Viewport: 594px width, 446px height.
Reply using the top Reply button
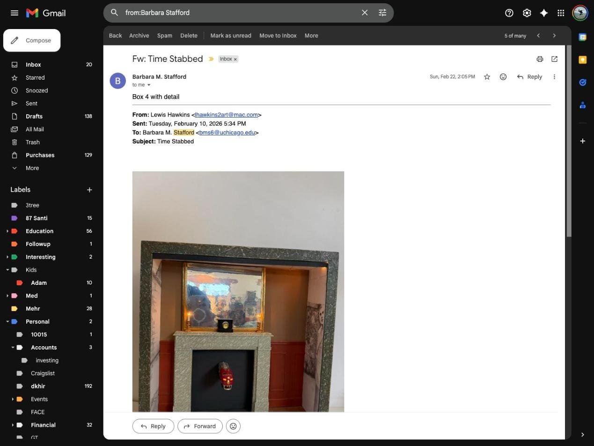(529, 77)
